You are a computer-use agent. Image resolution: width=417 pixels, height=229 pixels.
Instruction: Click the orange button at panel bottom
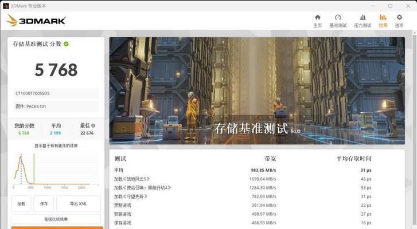[x=57, y=228]
